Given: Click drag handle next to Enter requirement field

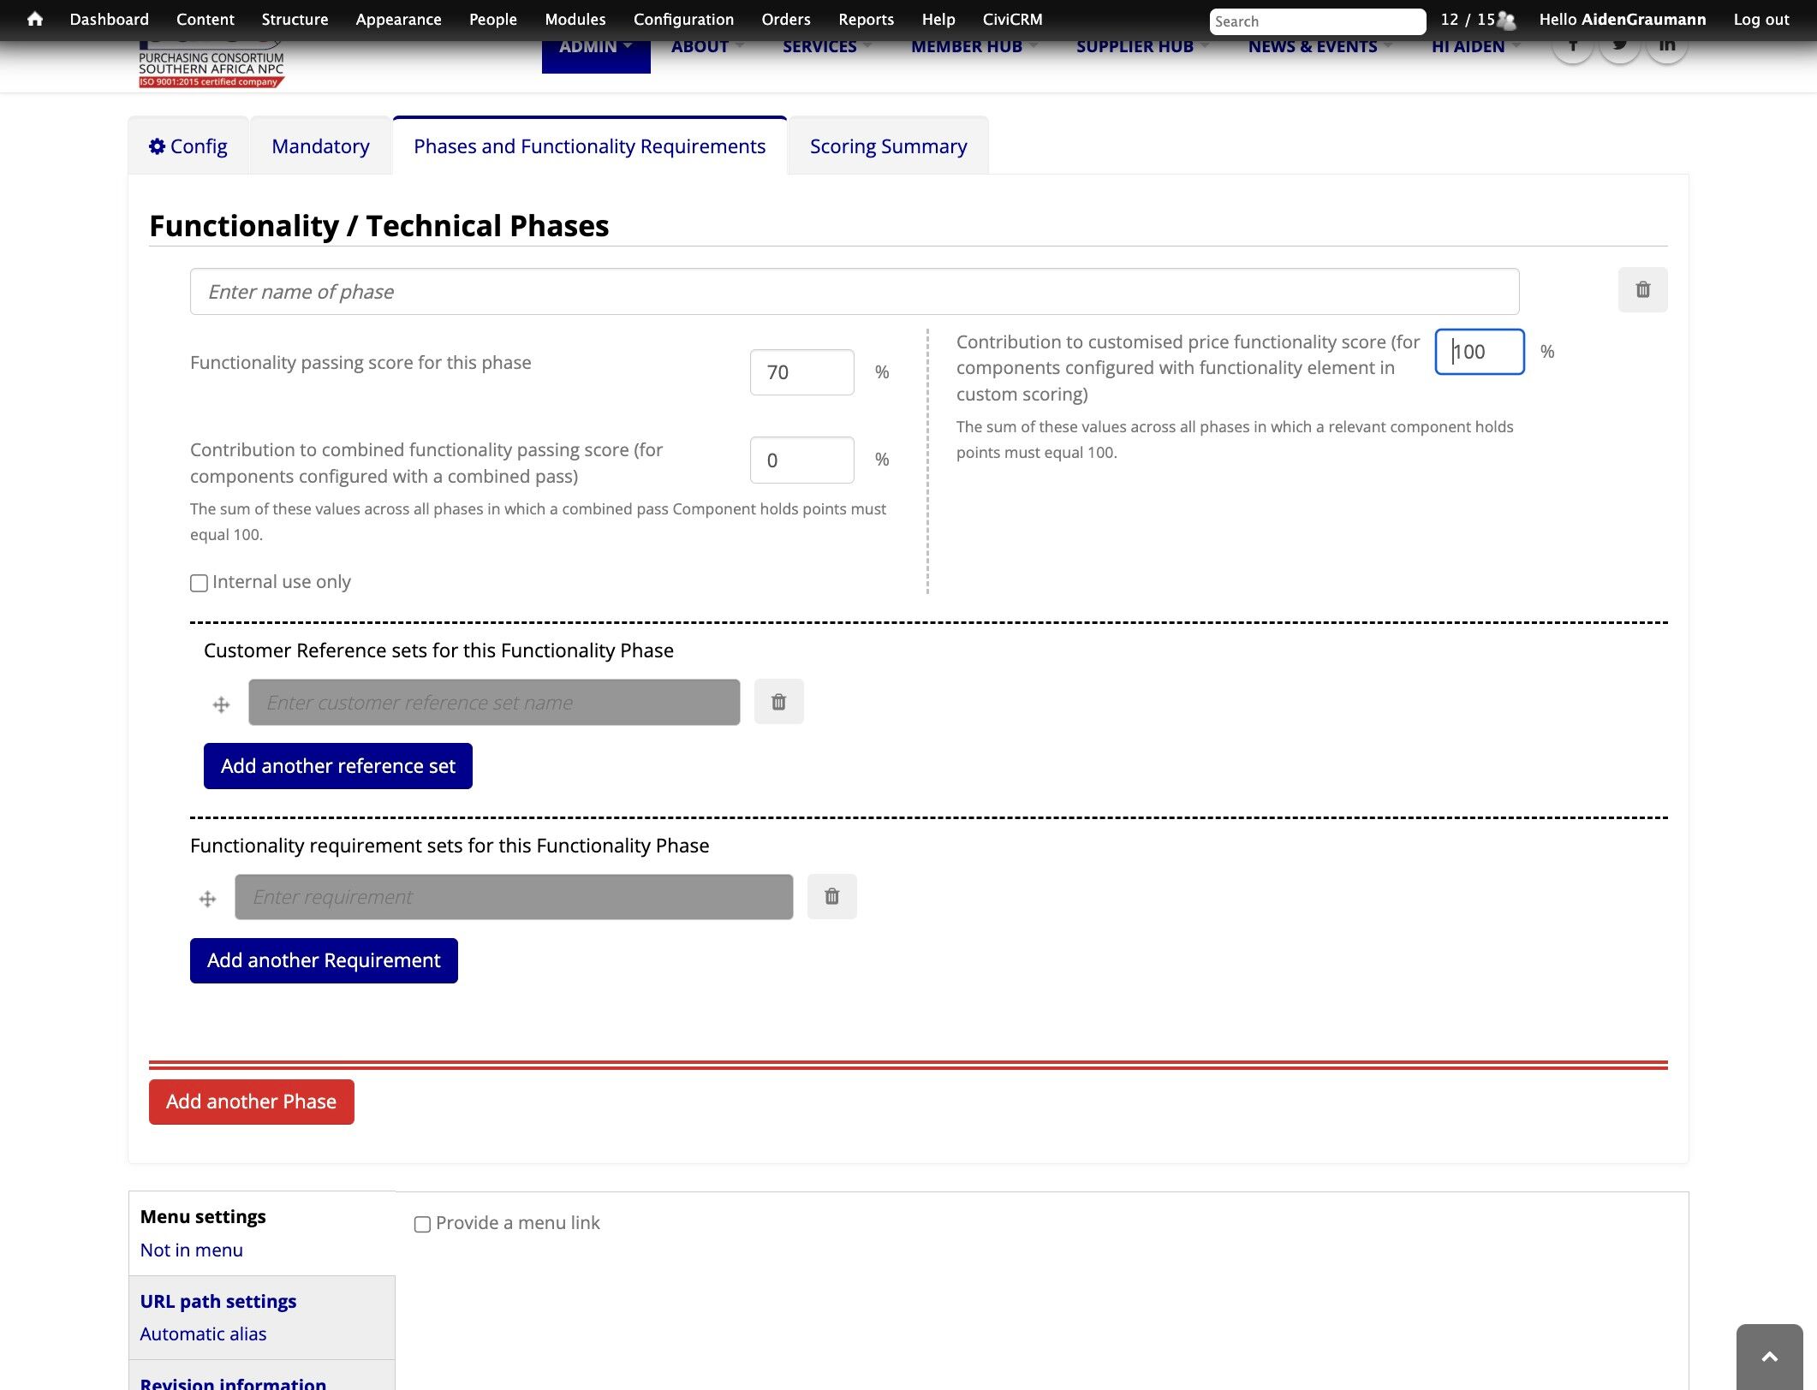Looking at the screenshot, I should click(x=207, y=899).
